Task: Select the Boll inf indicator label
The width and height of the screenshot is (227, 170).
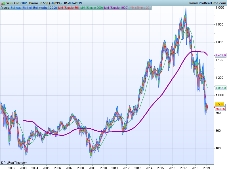Action: tap(27, 8)
